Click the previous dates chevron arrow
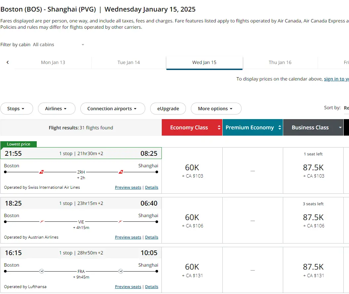Screen dimensions: 349x294 pyautogui.click(x=8, y=62)
